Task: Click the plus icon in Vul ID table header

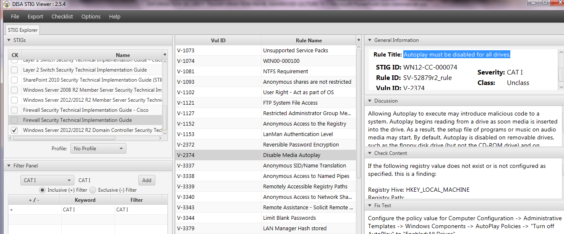Action: pyautogui.click(x=359, y=40)
